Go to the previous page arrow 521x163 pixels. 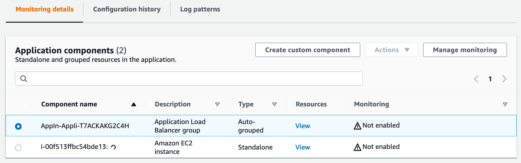(476, 79)
